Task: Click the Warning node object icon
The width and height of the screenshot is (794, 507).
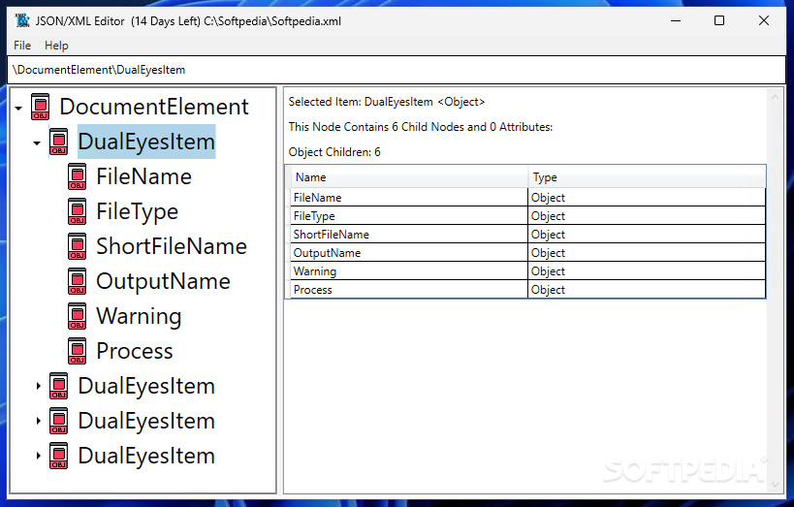Action: coord(77,316)
